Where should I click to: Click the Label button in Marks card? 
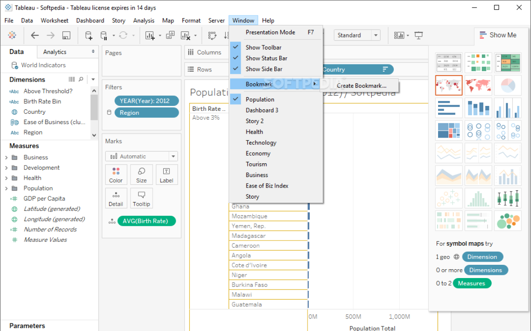click(167, 175)
